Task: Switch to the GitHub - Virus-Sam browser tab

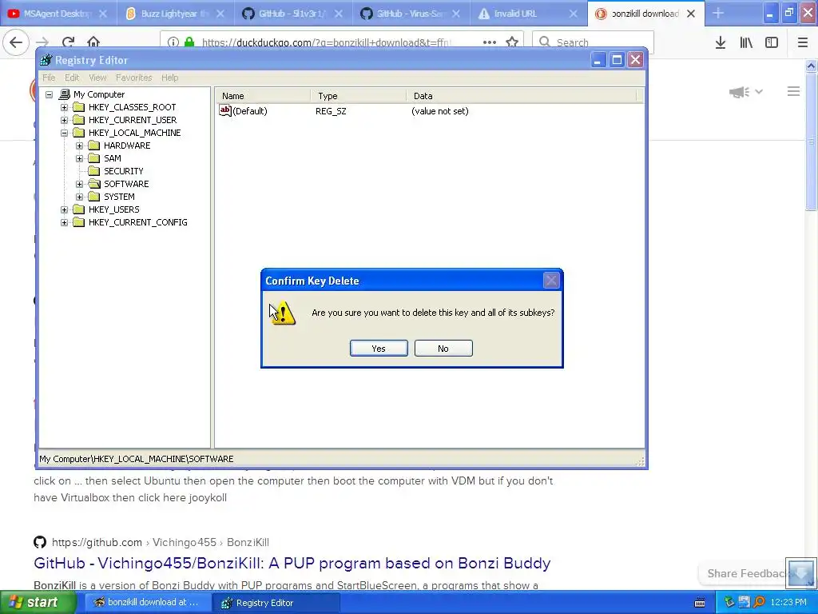Action: pos(410,14)
